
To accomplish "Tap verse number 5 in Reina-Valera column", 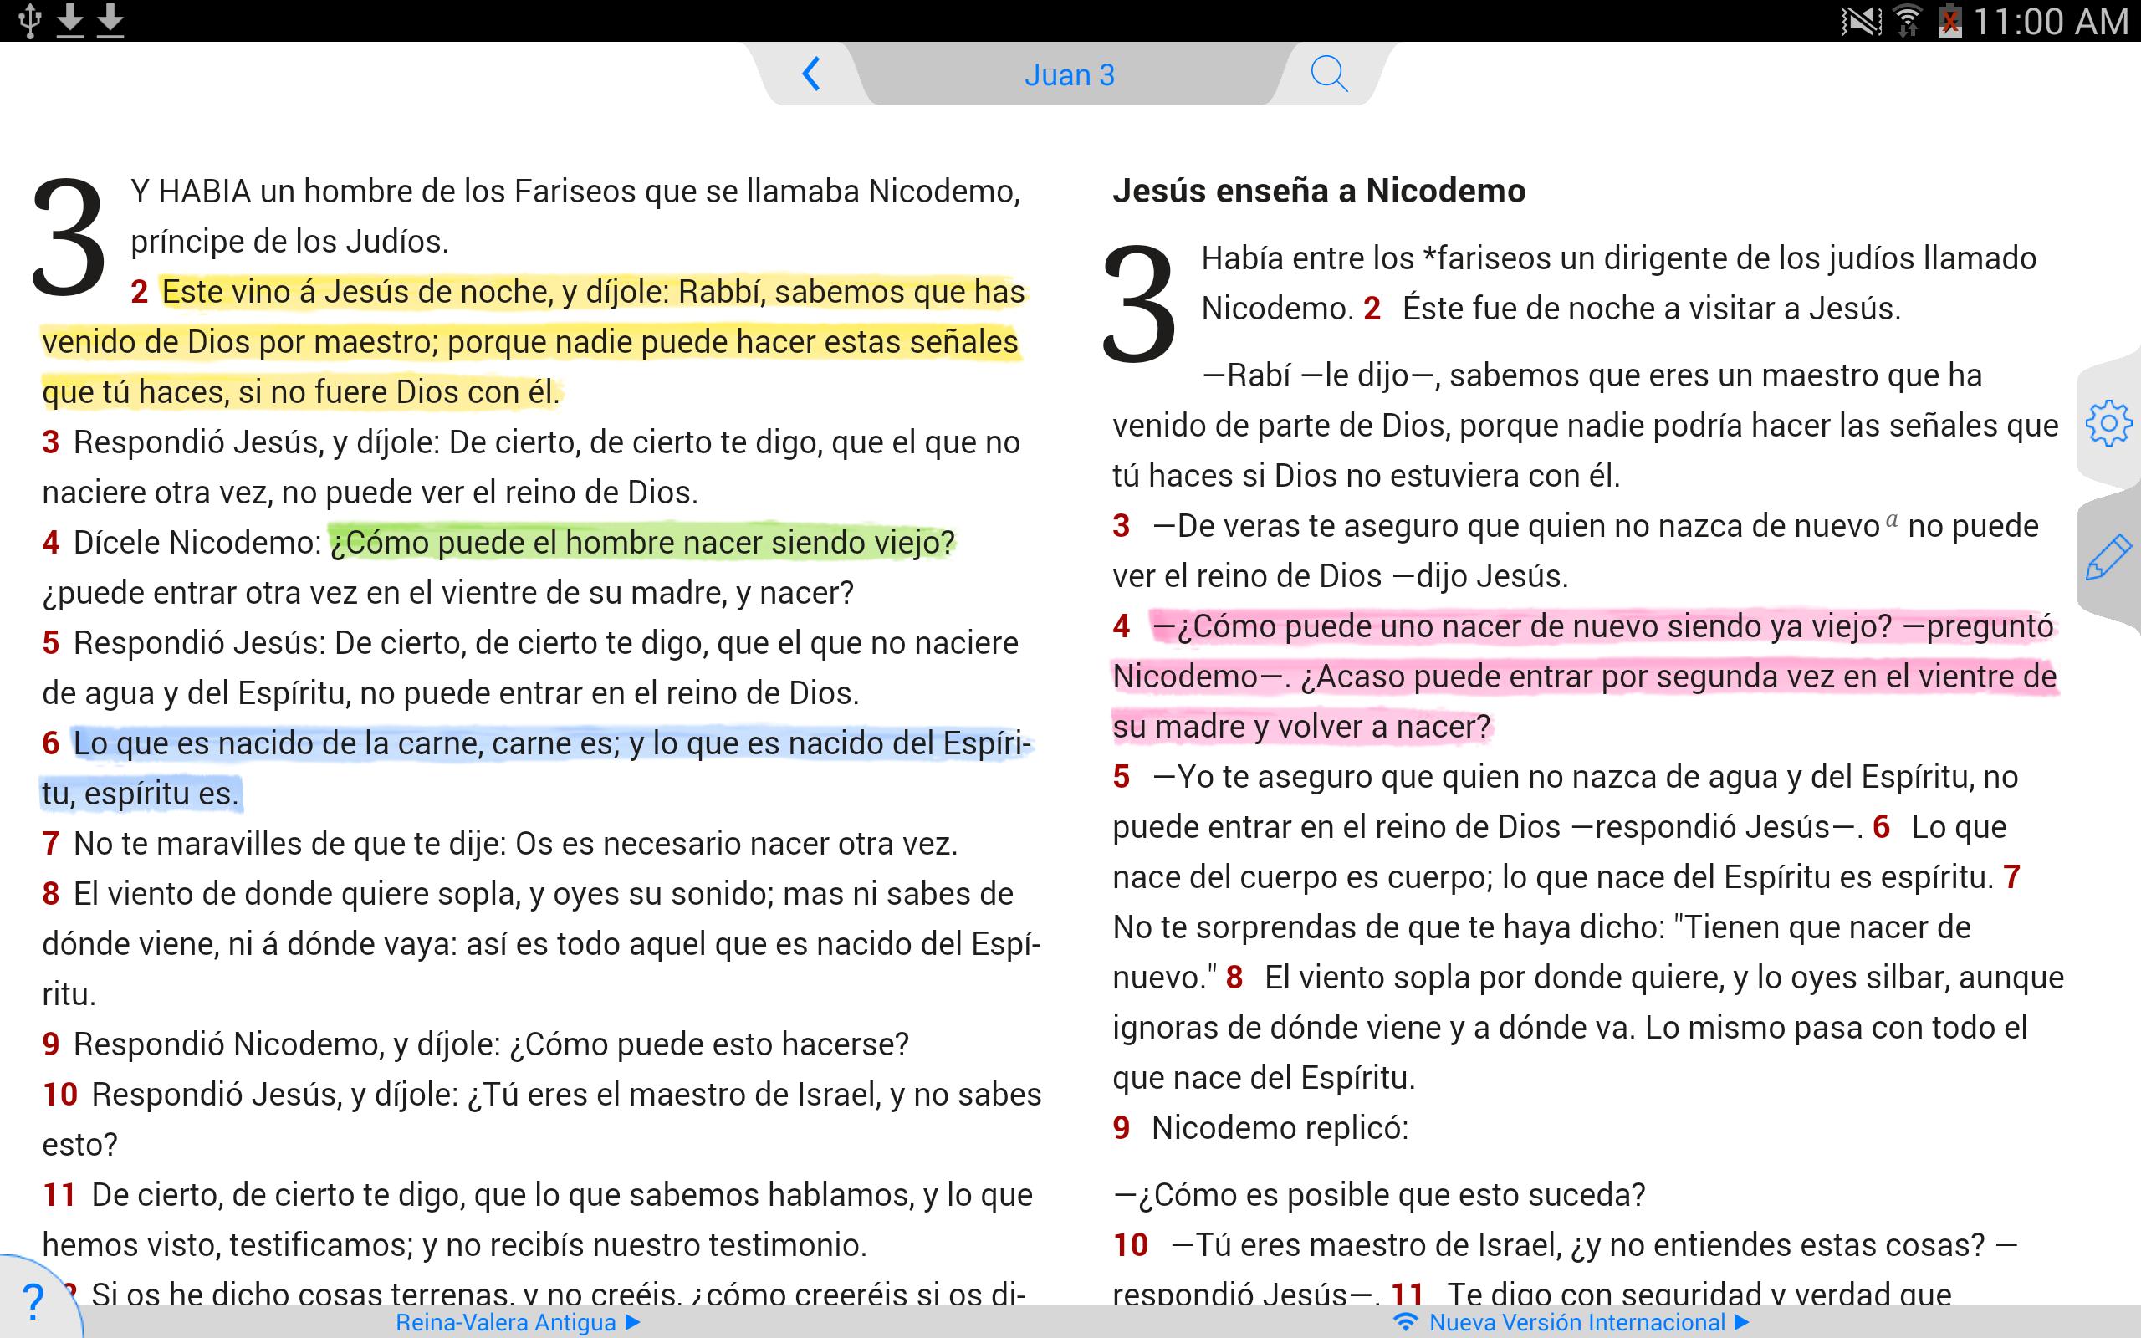I will (x=50, y=642).
